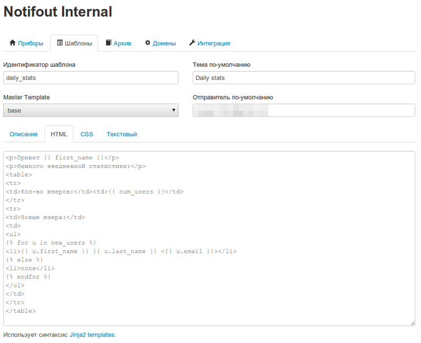Screen dimensions: 421x343
Task: Select the HTML editor tab
Action: [x=59, y=134]
